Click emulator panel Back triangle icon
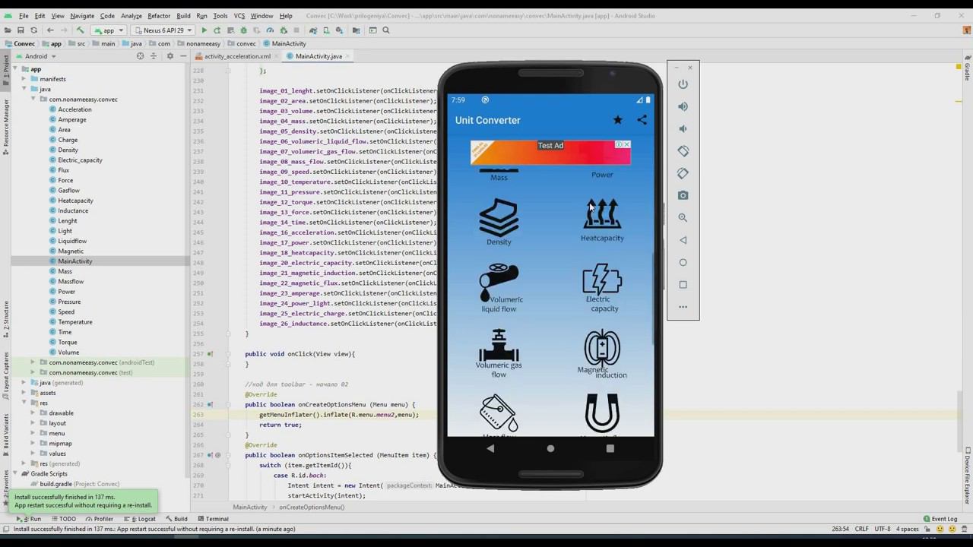The width and height of the screenshot is (973, 547). pyautogui.click(x=683, y=240)
